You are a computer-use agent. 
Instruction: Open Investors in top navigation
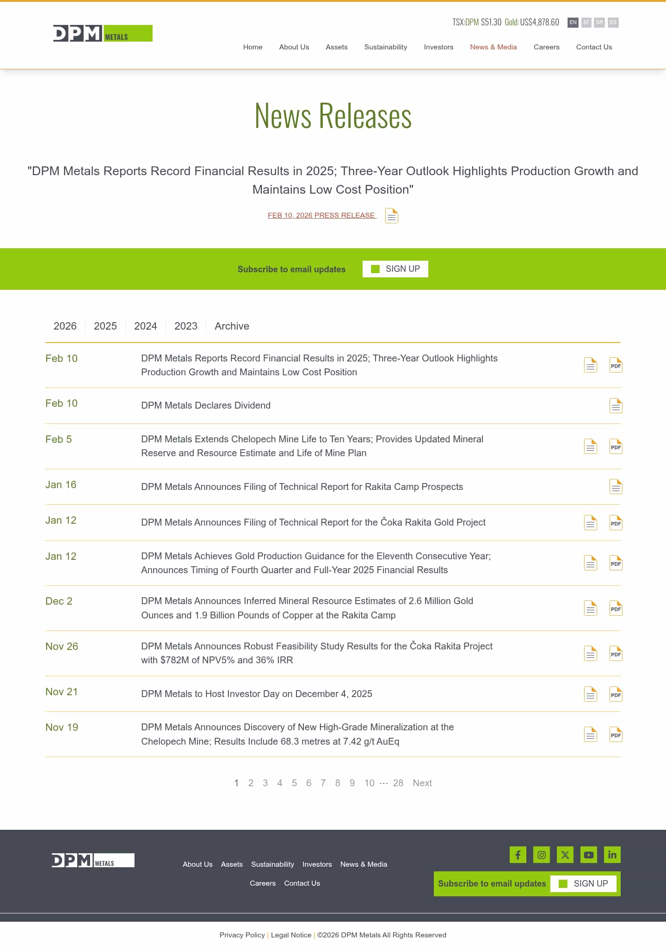pyautogui.click(x=438, y=47)
